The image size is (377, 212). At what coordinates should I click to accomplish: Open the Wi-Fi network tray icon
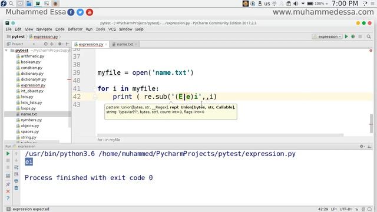275,4
